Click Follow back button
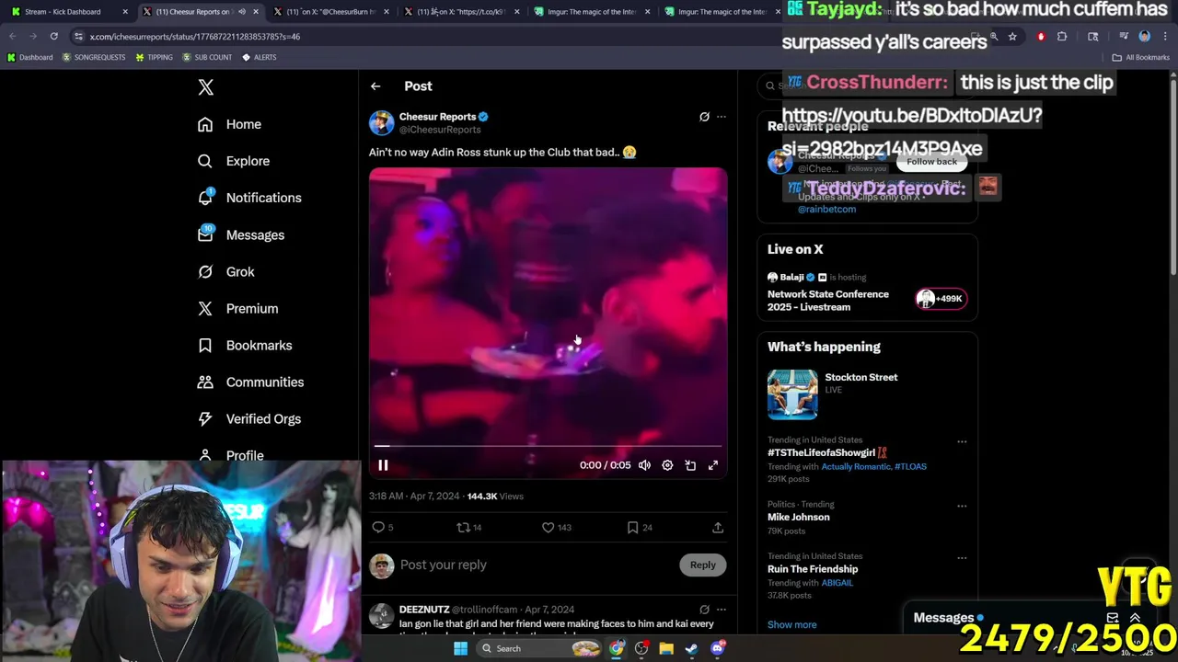1178x662 pixels. point(931,162)
